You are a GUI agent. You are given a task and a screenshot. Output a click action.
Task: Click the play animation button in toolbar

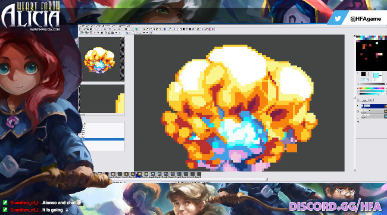tap(98, 33)
